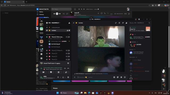Open the VK profile avatar menu
This screenshot has height=95, width=170.
[x=128, y=9]
